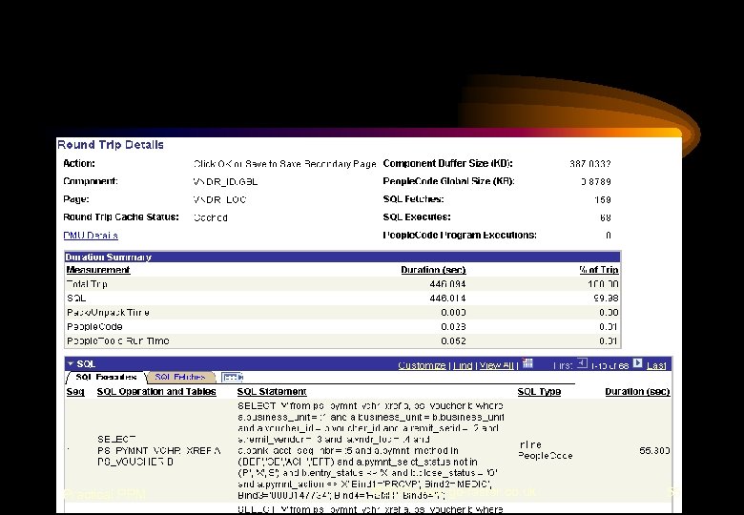744x515 pixels.
Task: Show next rows arrow icon
Action: [x=638, y=363]
